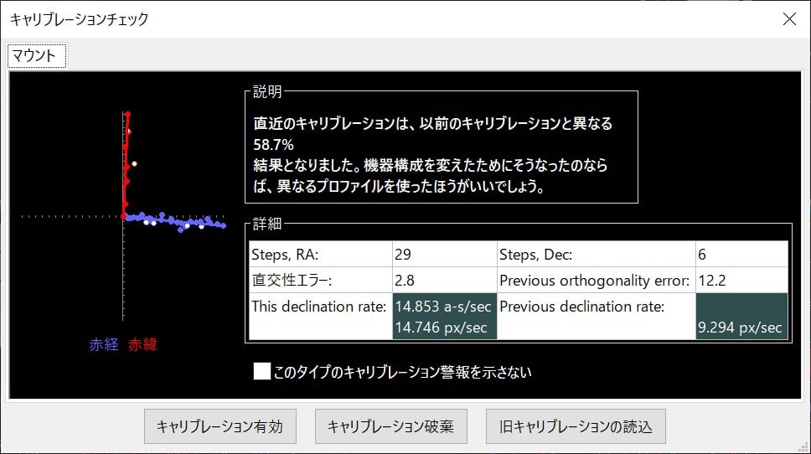This screenshot has width=811, height=454.
Task: Click the 'Steps, Dec:' label cell
Action: (596, 254)
